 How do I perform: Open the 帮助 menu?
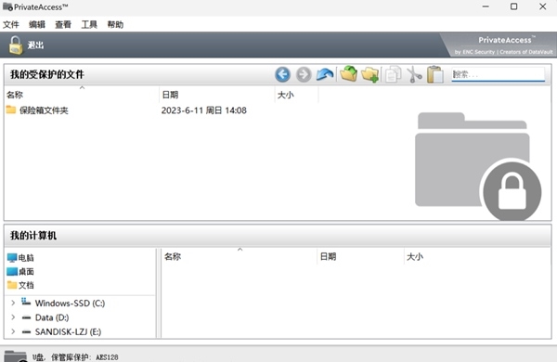(115, 24)
